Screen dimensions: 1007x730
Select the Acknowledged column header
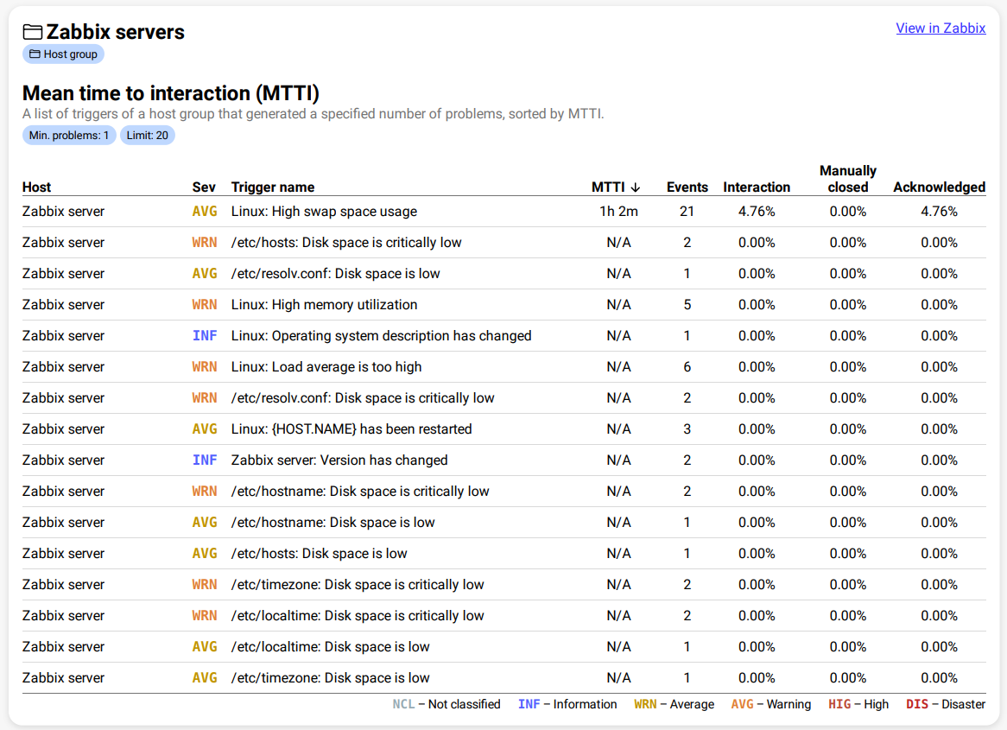[940, 187]
